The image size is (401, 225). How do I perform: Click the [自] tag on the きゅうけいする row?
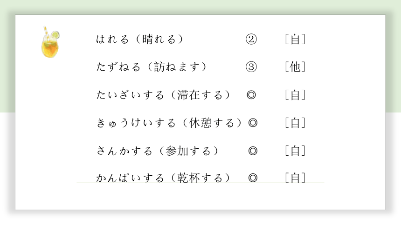(x=295, y=123)
